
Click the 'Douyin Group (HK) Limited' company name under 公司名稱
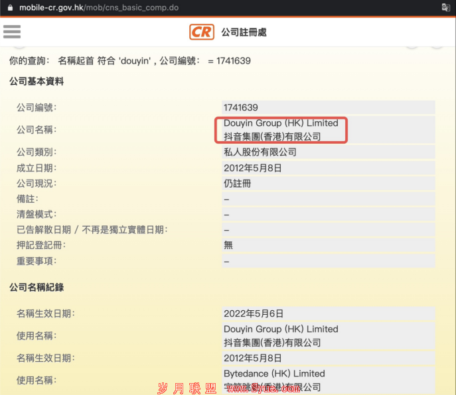pos(281,123)
